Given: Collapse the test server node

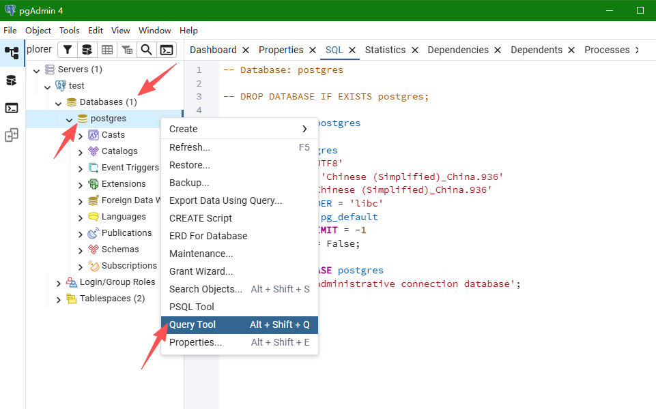Looking at the screenshot, I should click(x=48, y=87).
